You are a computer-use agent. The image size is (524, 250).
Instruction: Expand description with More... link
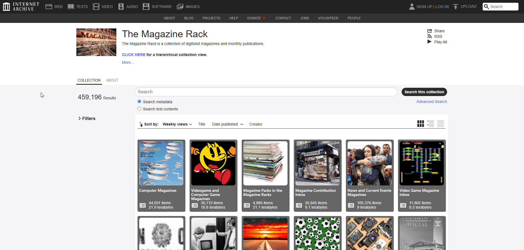coord(128,62)
